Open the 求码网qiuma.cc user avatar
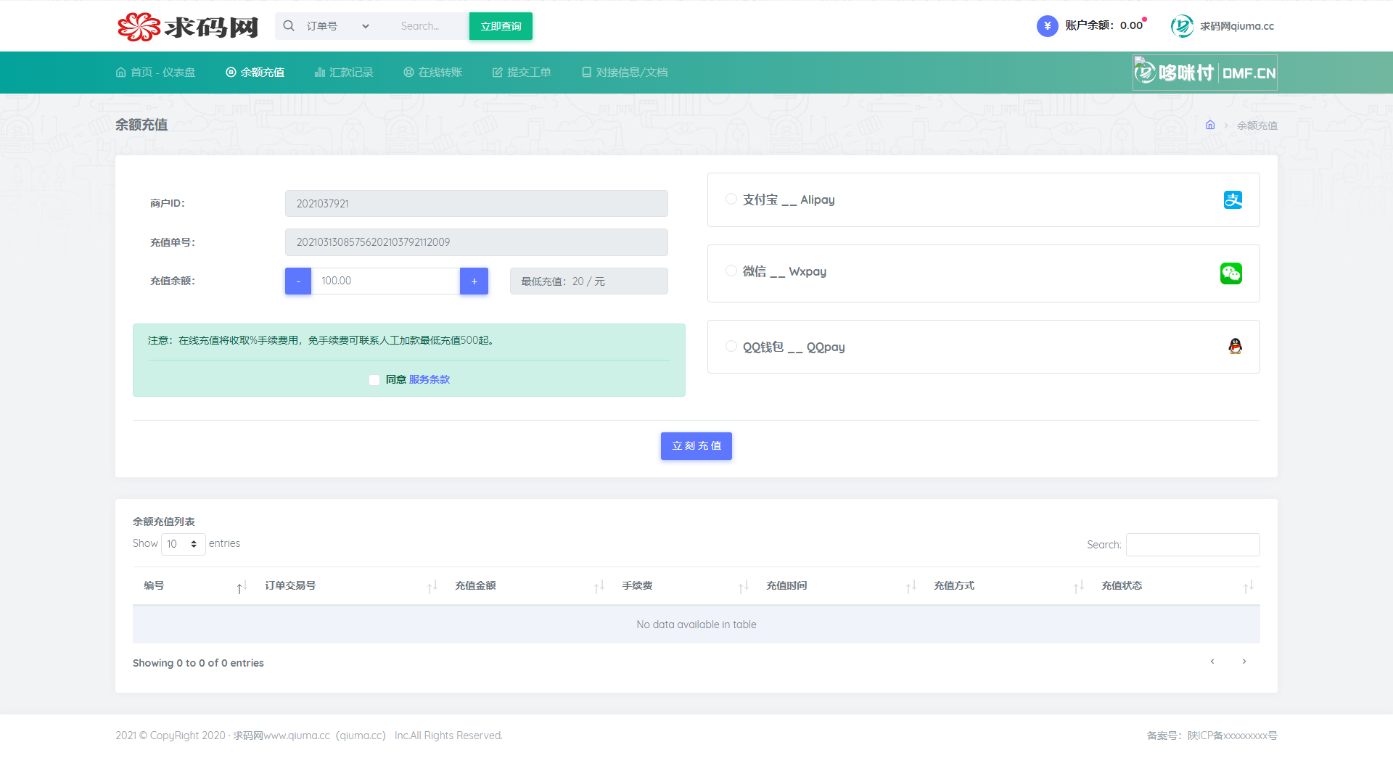Image resolution: width=1393 pixels, height=758 pixels. [1182, 26]
